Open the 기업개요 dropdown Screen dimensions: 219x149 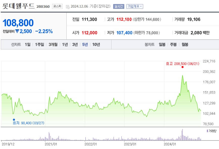(x=135, y=6)
